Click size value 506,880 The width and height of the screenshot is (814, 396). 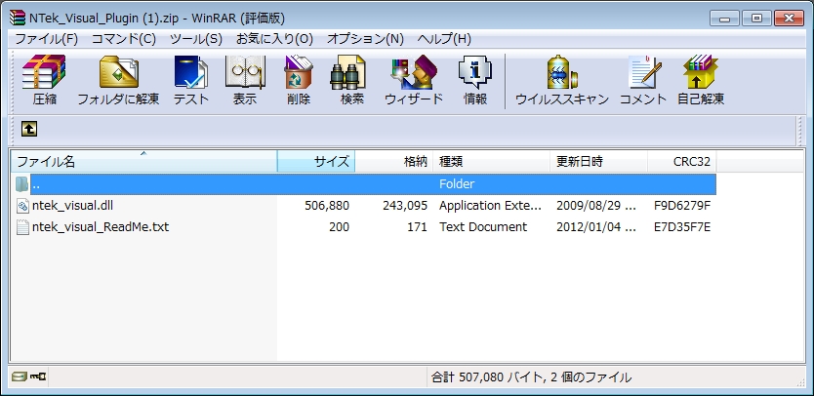click(327, 206)
